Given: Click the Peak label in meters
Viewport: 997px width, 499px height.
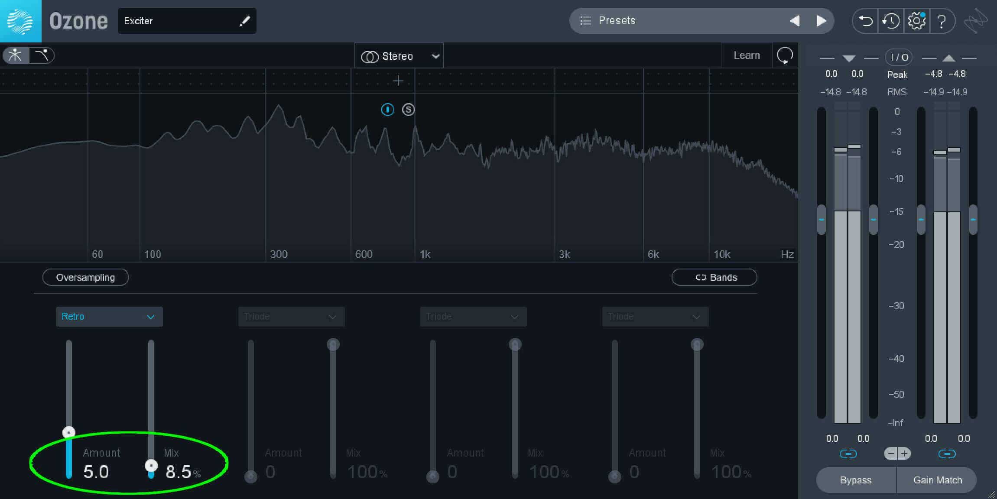Looking at the screenshot, I should click(897, 75).
